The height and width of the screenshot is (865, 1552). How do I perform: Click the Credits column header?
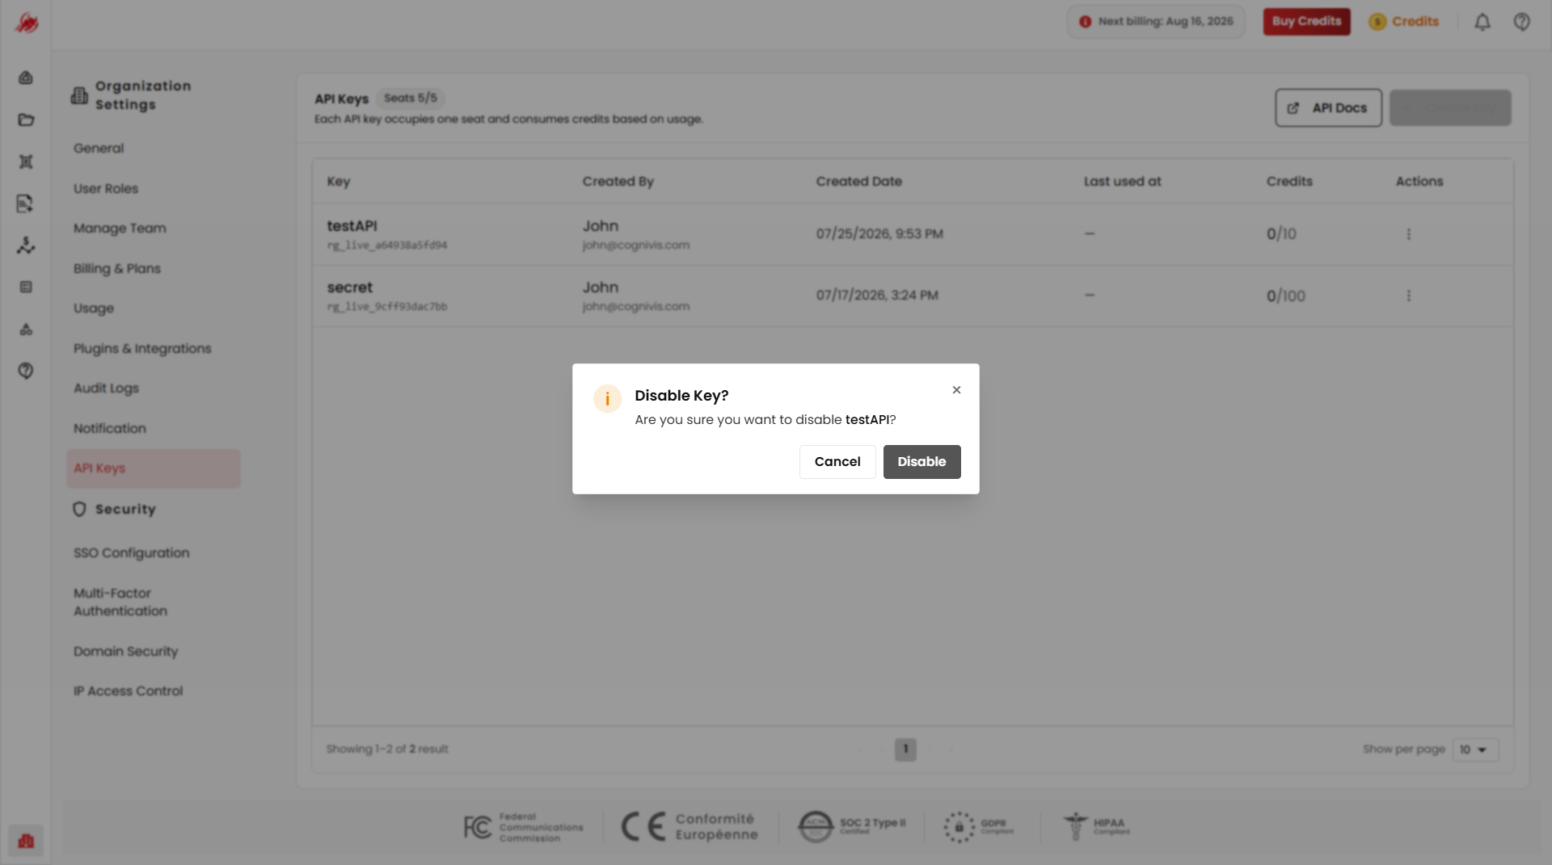[1289, 182]
